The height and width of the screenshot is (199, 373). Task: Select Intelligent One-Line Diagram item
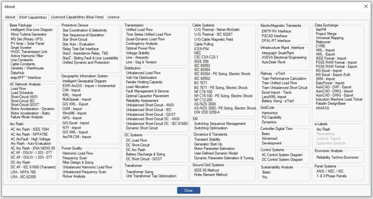point(32,30)
